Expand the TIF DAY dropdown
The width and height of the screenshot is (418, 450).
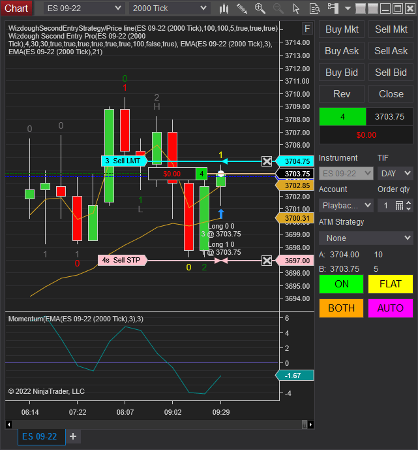[x=395, y=173]
